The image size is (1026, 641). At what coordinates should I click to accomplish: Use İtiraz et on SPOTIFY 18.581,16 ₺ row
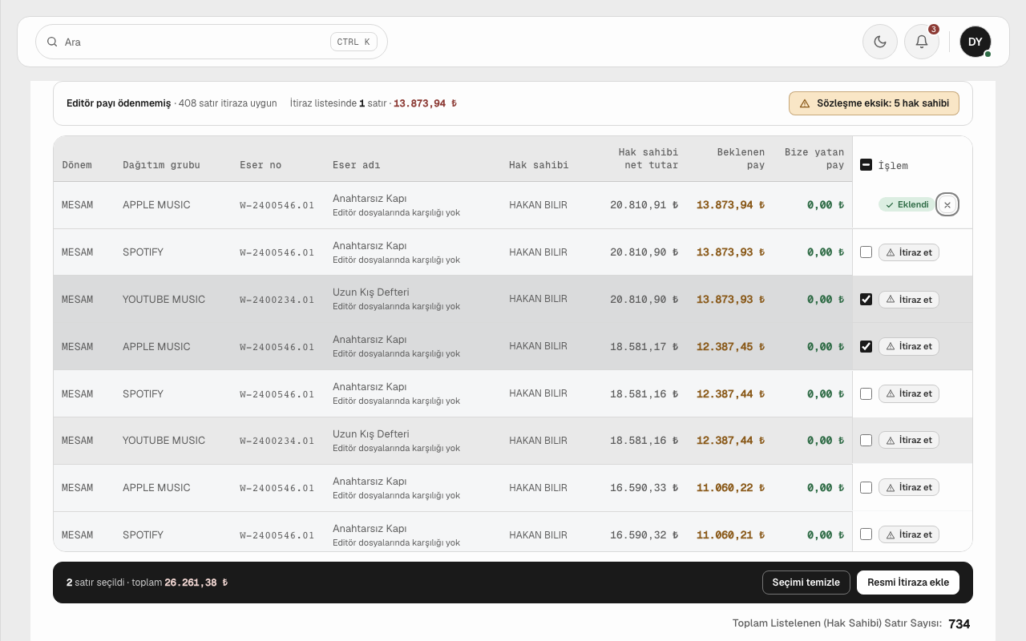(909, 394)
